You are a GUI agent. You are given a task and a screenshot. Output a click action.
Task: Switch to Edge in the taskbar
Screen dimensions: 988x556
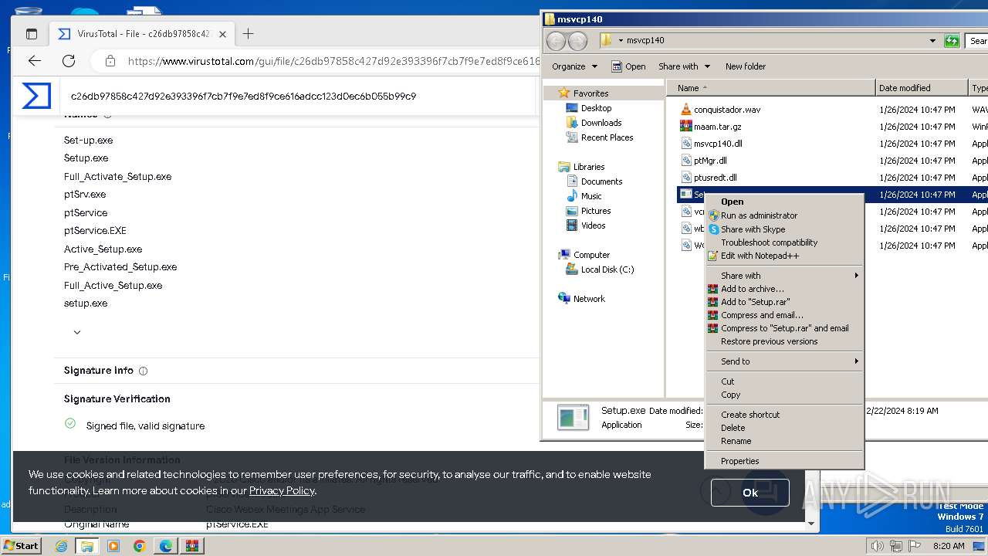pyautogui.click(x=166, y=546)
